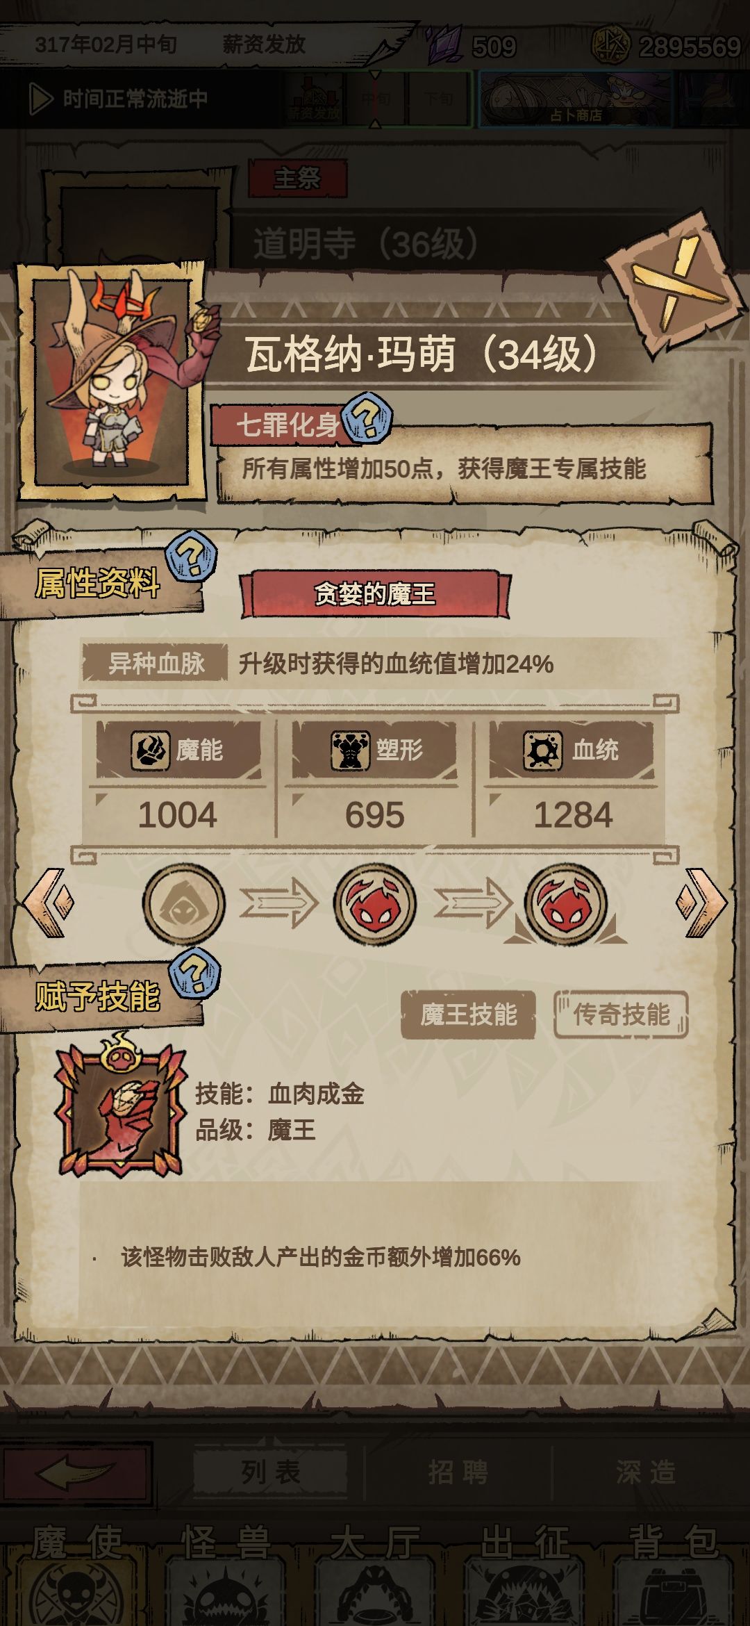Viewport: 750px width, 1626px height.
Task: Go to next monster with right chevron
Action: 701,903
